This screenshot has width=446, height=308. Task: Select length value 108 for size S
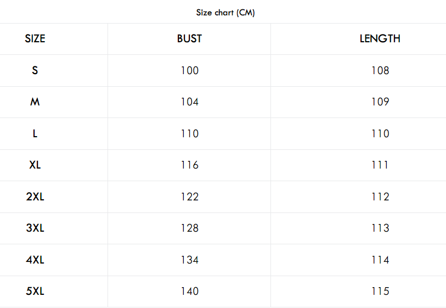click(x=380, y=70)
